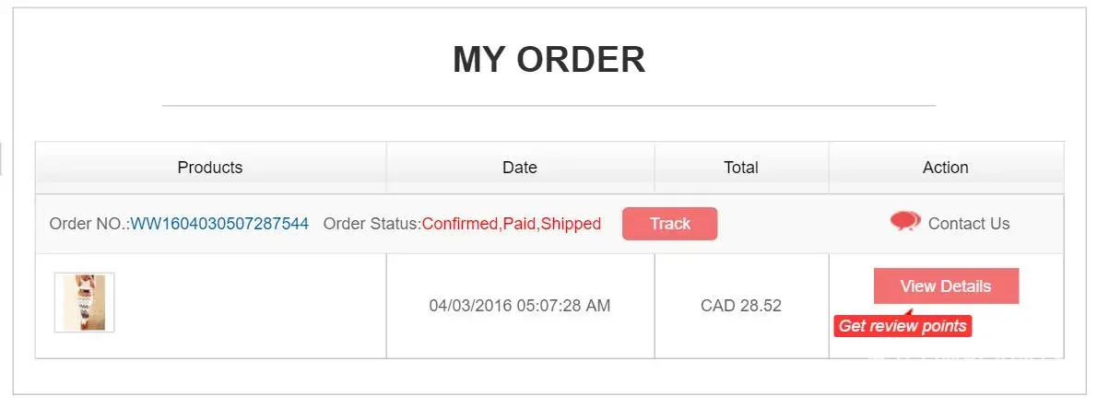Open order number WW1604030507287544 link

(219, 224)
